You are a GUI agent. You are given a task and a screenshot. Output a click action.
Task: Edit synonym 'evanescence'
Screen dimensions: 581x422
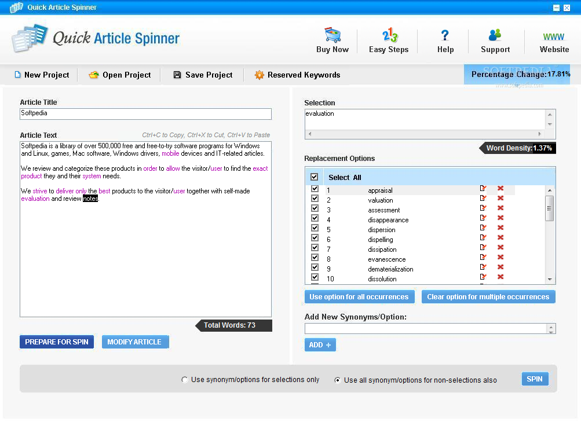(x=483, y=257)
